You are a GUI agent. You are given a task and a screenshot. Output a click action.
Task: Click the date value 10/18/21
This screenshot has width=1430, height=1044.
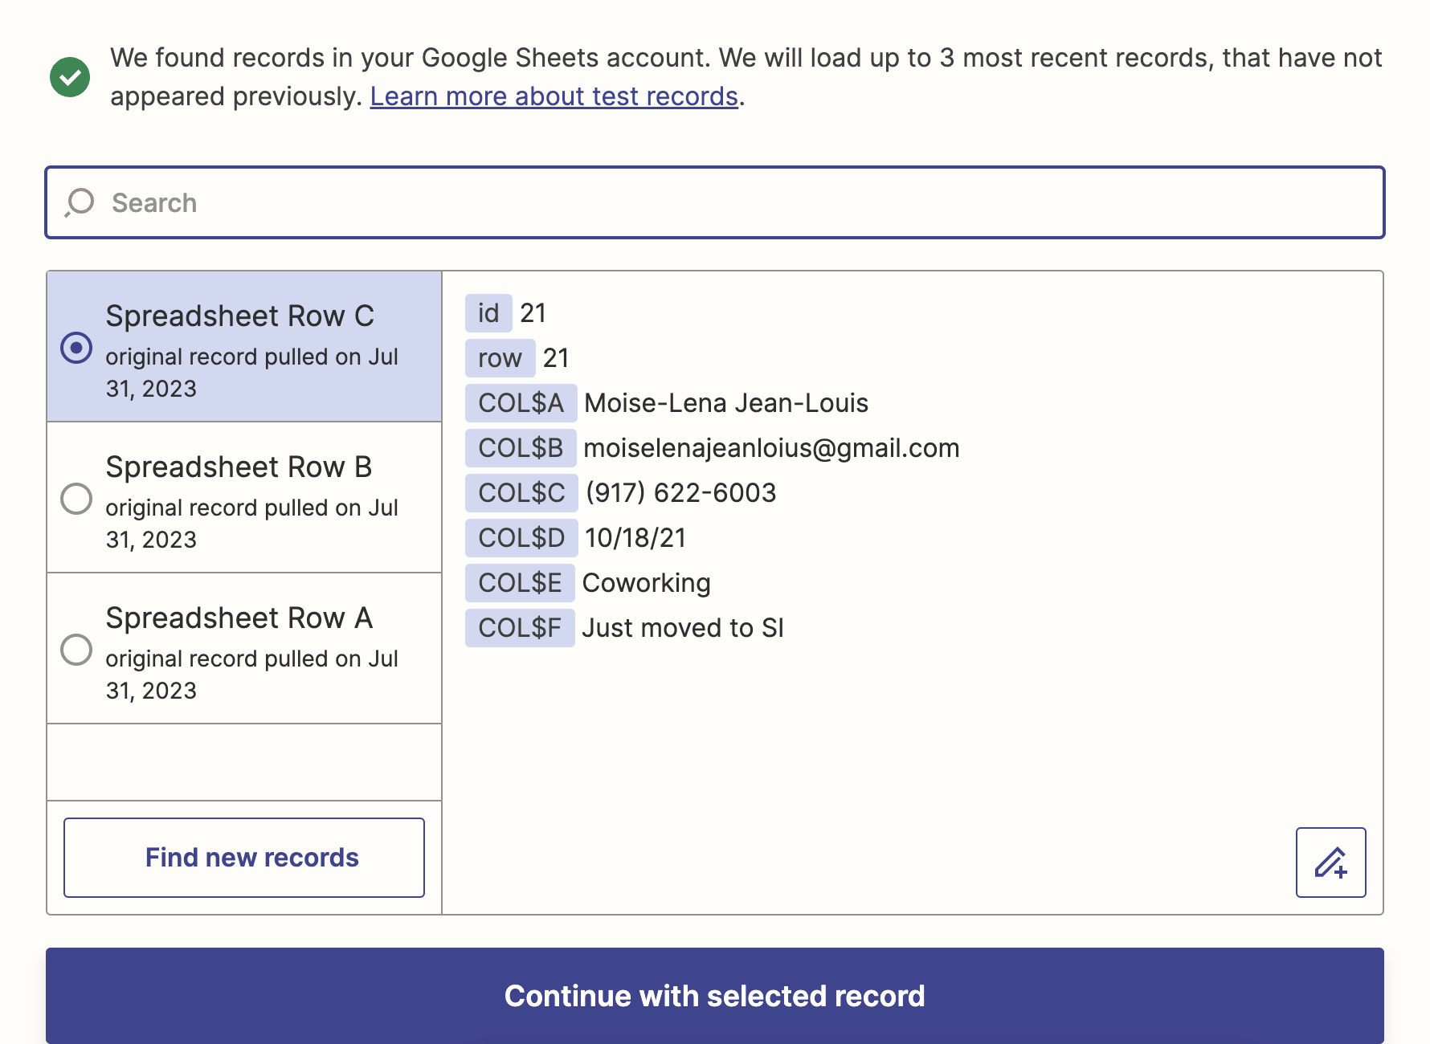[635, 538]
